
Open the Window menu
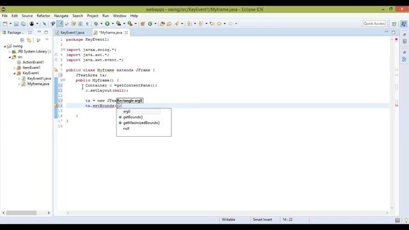pyautogui.click(x=120, y=16)
